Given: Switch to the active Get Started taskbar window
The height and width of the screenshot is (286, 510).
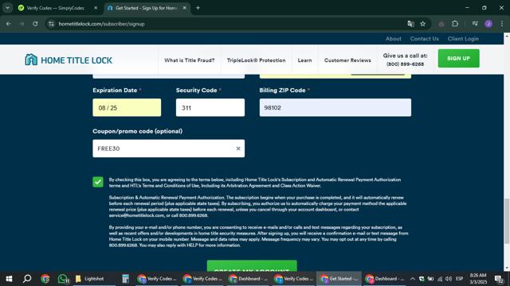Looking at the screenshot, I should pyautogui.click(x=339, y=279).
